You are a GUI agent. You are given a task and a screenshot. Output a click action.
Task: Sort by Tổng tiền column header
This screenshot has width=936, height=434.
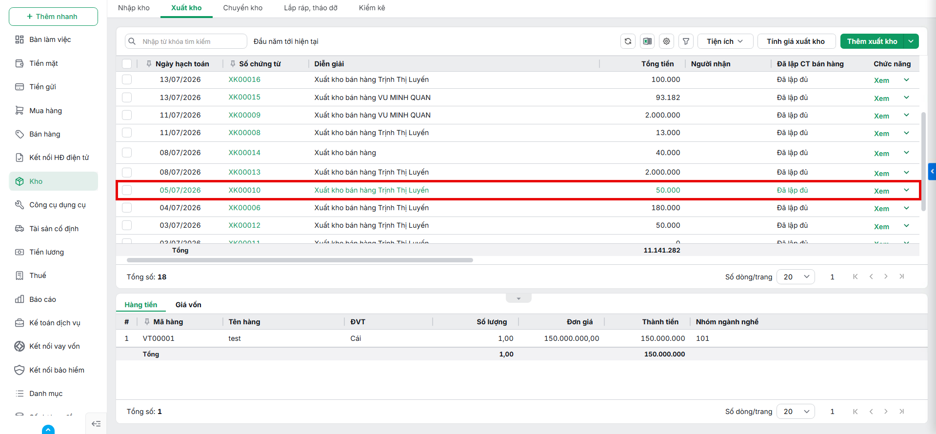[x=657, y=64]
